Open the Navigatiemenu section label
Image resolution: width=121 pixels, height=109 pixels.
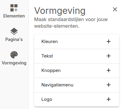pos(57,85)
